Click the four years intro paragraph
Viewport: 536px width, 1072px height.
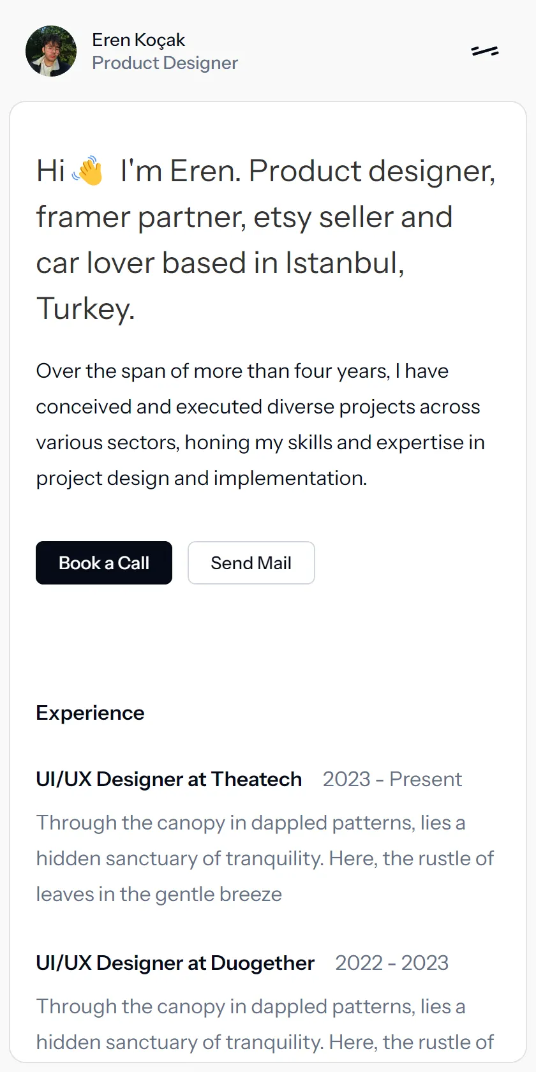coord(260,424)
